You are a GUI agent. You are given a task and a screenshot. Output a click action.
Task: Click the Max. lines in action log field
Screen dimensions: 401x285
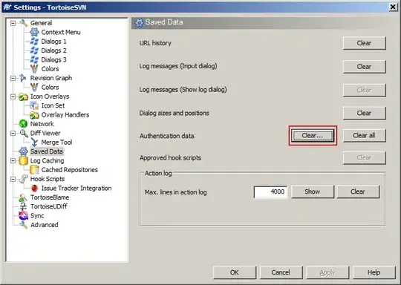pos(270,191)
